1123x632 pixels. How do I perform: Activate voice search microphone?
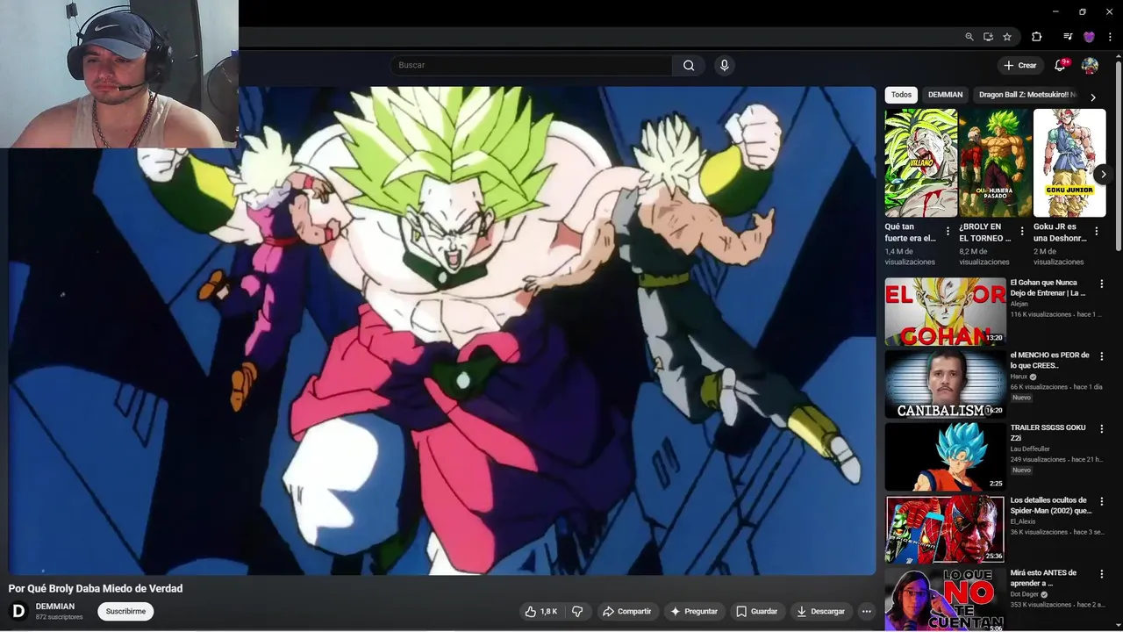click(724, 65)
